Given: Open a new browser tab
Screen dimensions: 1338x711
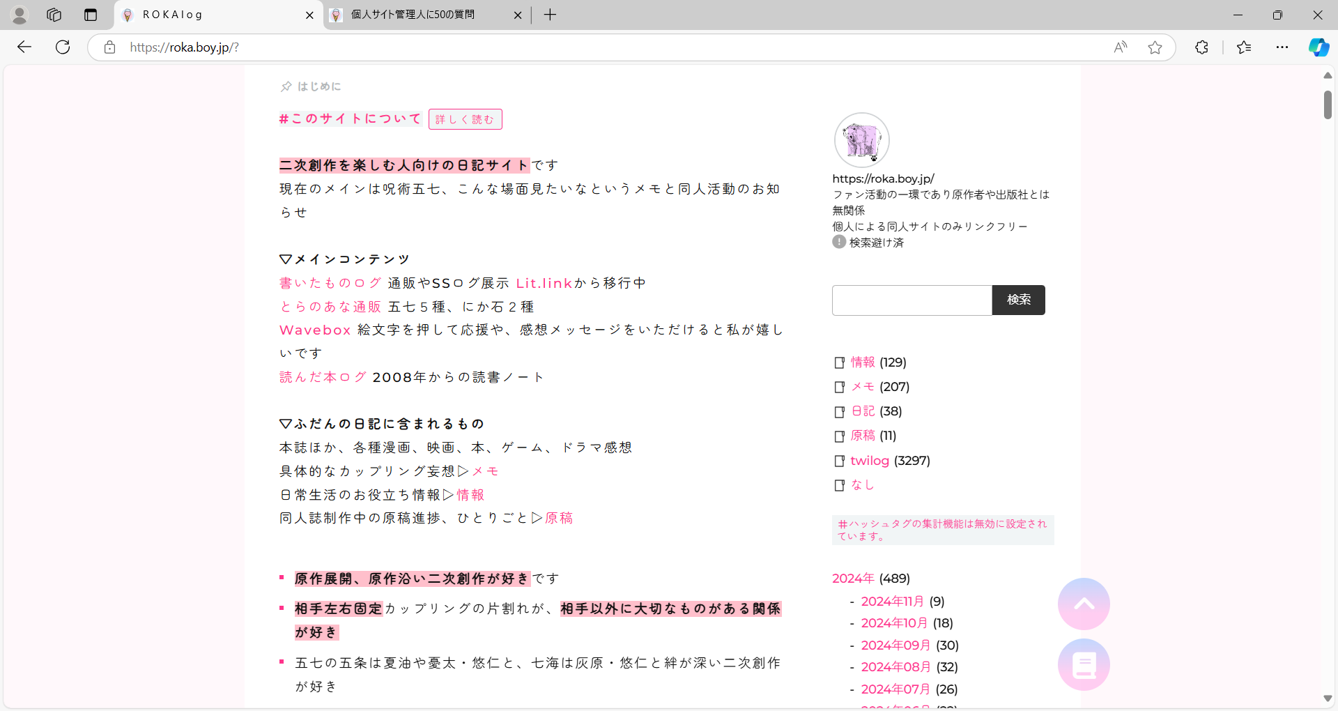Looking at the screenshot, I should coord(550,15).
